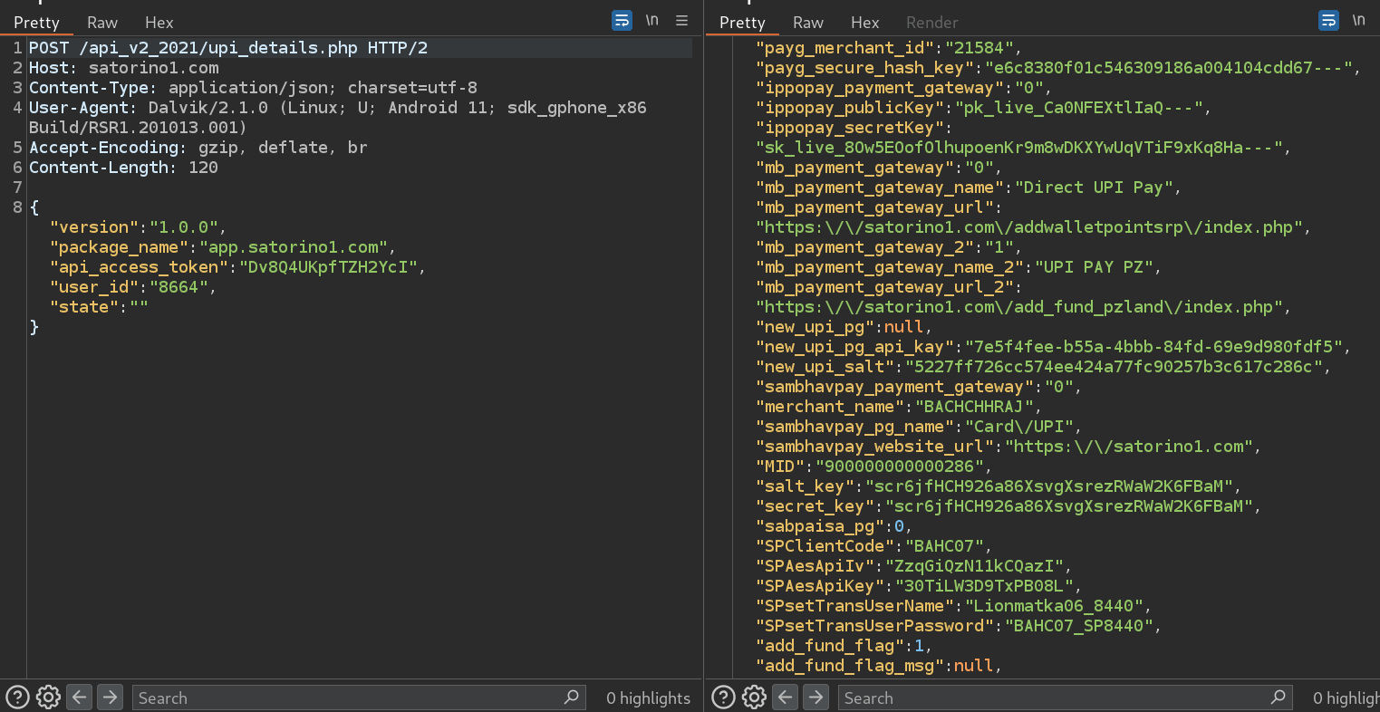Click the salt_key line
This screenshot has height=712, width=1380.
(999, 486)
